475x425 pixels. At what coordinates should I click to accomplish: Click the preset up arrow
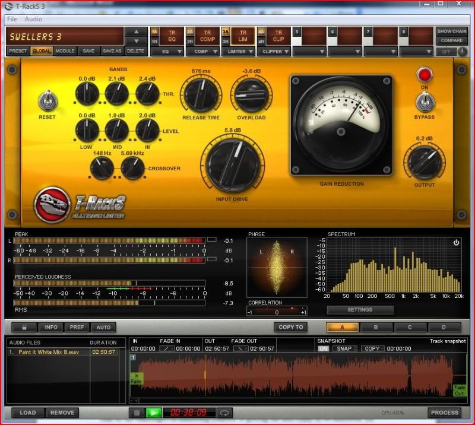click(137, 31)
